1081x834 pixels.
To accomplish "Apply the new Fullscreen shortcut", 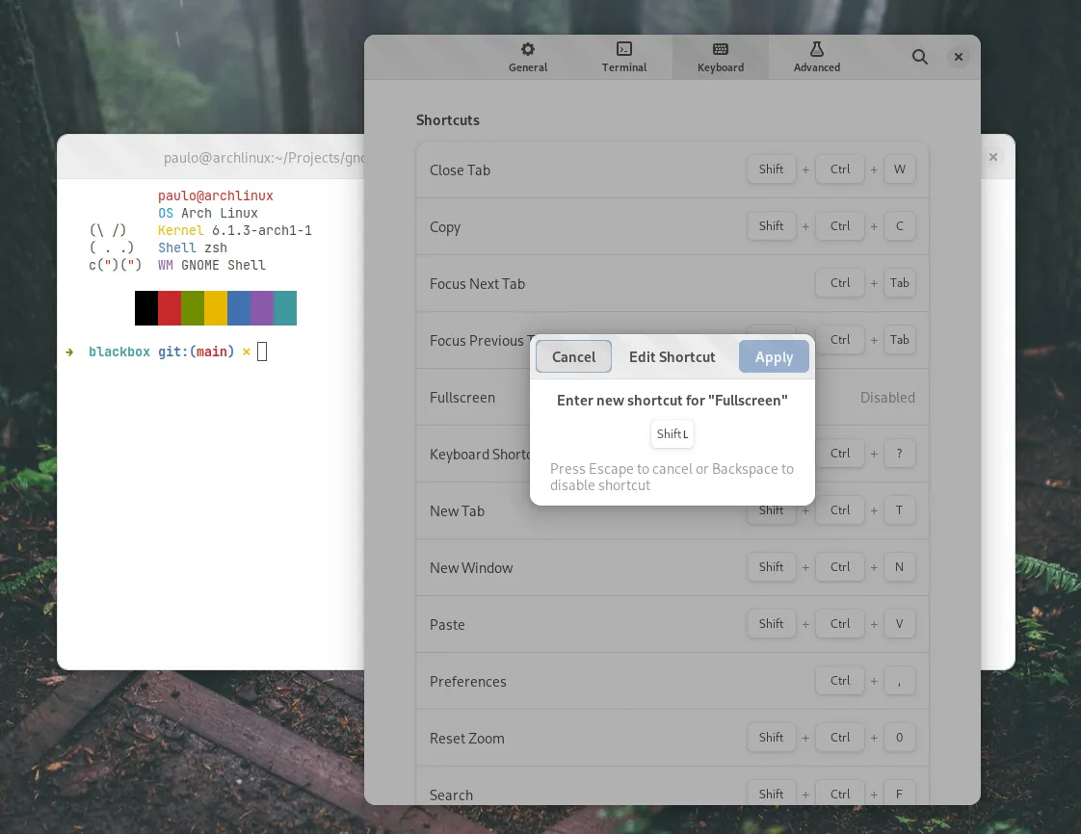I will pyautogui.click(x=774, y=356).
